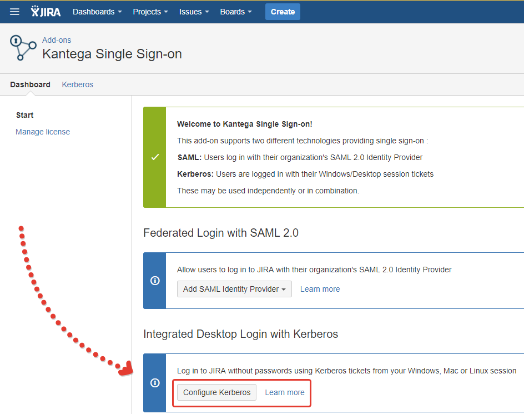
Task: Click 'Log in to JIRA without passwords' text
Action: (346, 371)
